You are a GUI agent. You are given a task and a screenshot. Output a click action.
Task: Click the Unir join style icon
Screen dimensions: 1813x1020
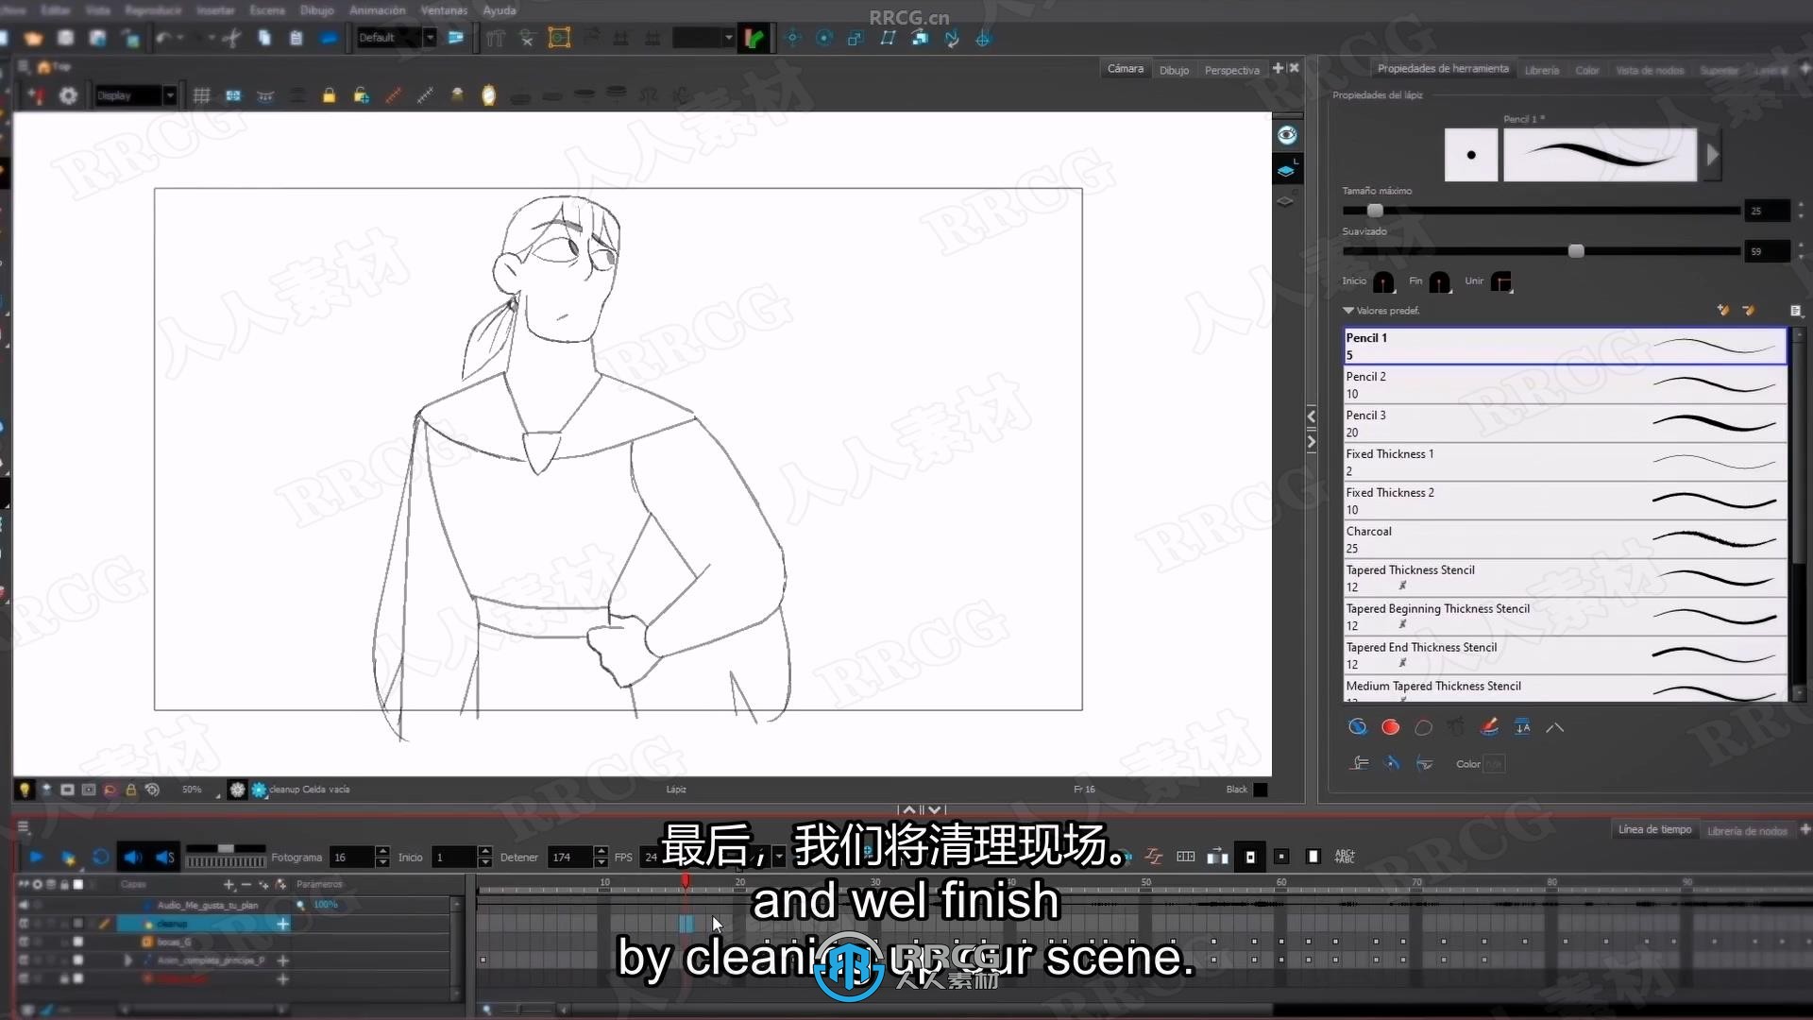pyautogui.click(x=1501, y=281)
